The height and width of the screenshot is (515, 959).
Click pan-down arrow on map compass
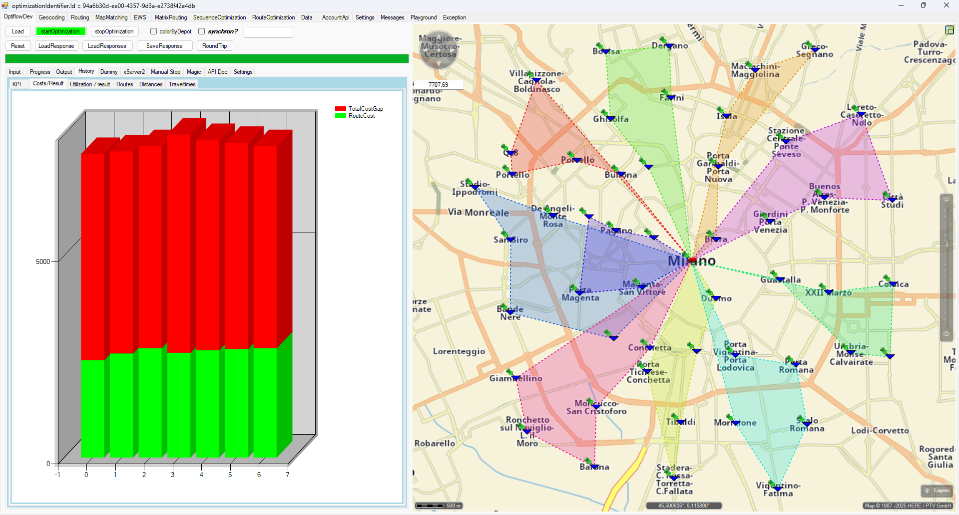(x=439, y=64)
